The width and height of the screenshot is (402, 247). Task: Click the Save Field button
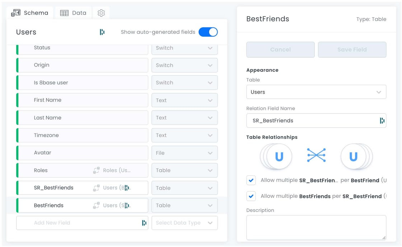pos(352,50)
